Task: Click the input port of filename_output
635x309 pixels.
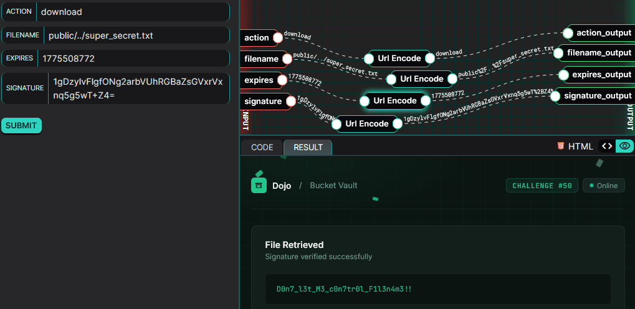Action: tap(558, 53)
